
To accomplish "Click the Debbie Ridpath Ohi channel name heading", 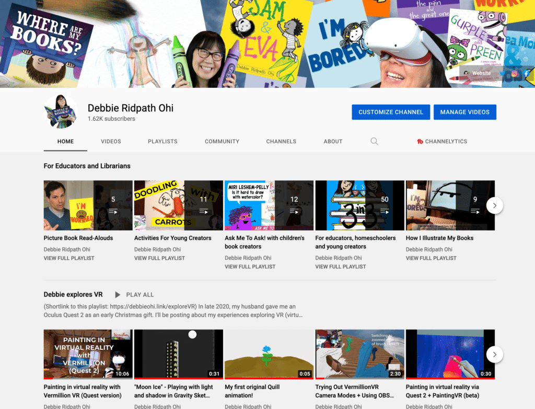I will pyautogui.click(x=130, y=108).
